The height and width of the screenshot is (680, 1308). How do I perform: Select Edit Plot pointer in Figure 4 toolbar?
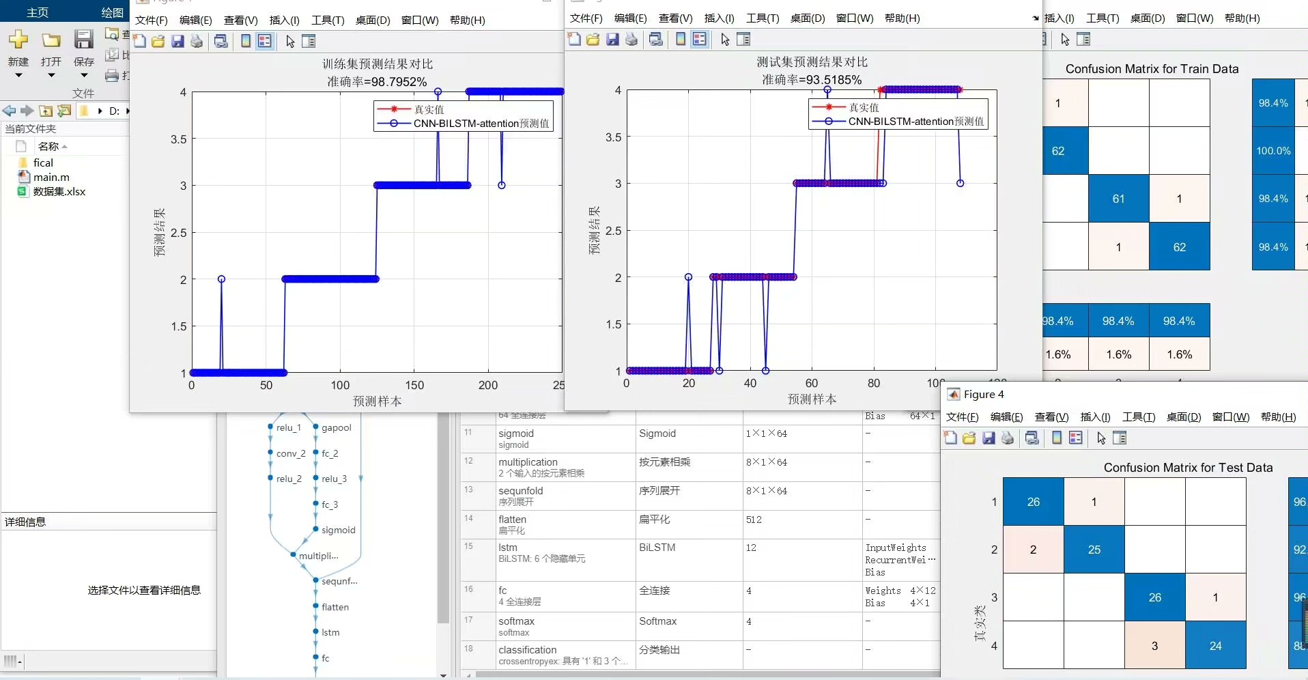click(1101, 438)
